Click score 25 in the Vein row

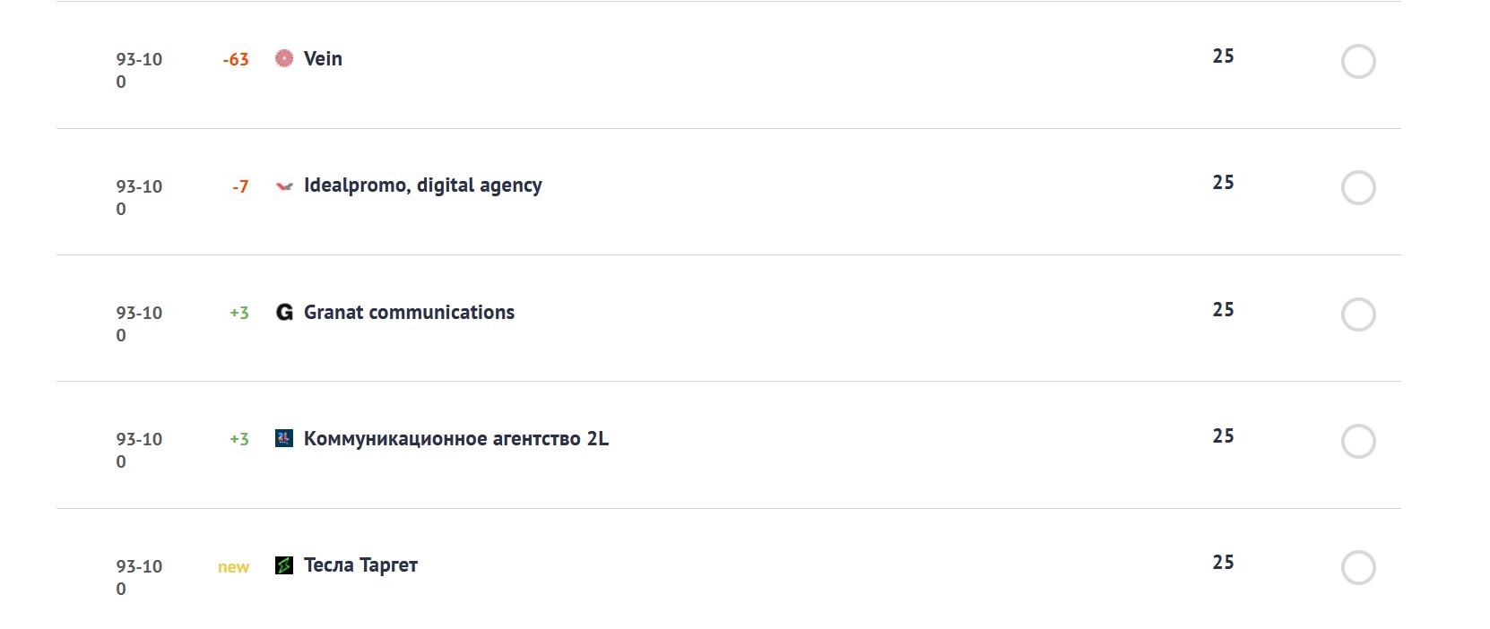point(1223,56)
